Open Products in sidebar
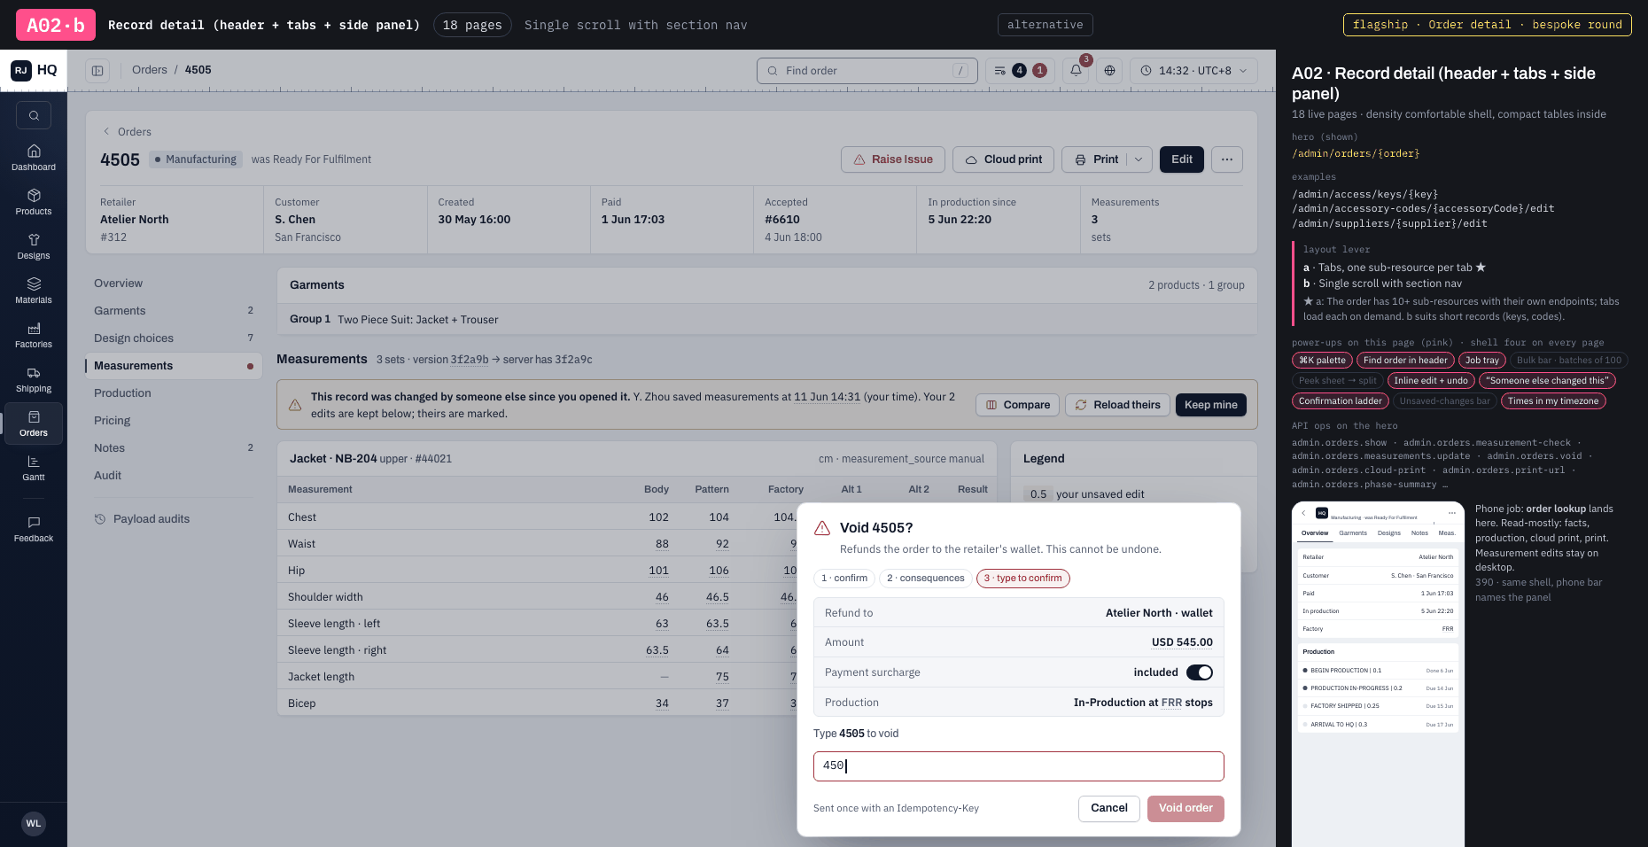This screenshot has height=847, width=1648. coord(34,202)
